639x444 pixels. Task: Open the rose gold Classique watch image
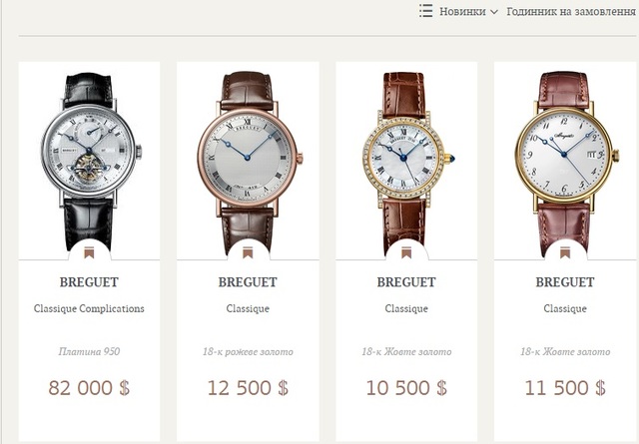(x=250, y=163)
